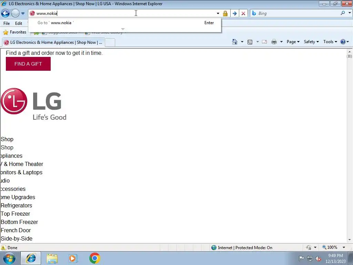Open the Home button dropdown arrow
This screenshot has height=265, width=353.
click(x=242, y=42)
